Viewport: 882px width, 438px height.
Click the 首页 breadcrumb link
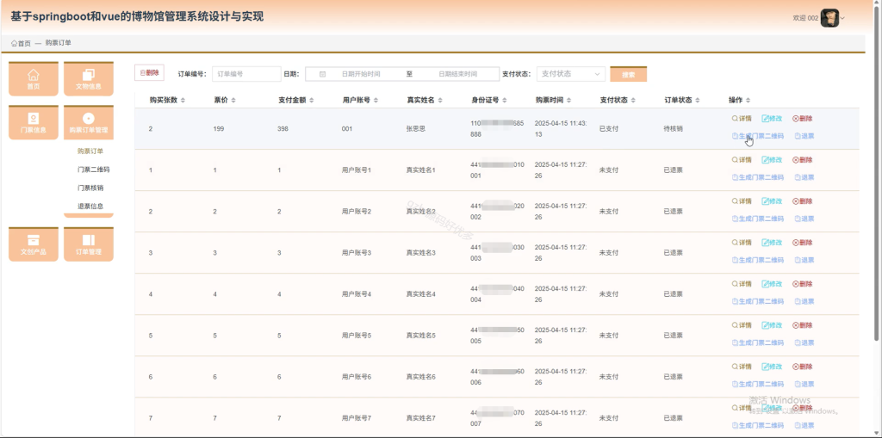click(x=21, y=43)
